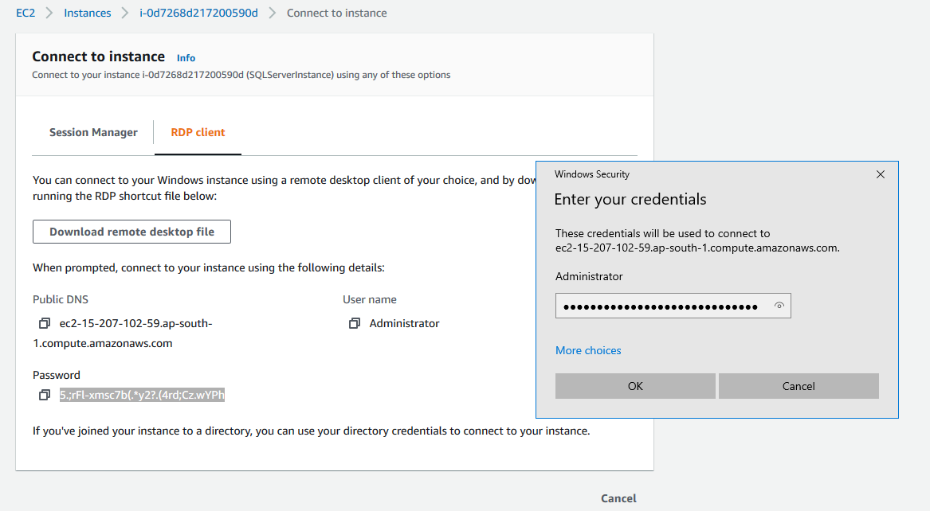The image size is (930, 511).
Task: Select the RDP client tab
Action: coord(198,133)
